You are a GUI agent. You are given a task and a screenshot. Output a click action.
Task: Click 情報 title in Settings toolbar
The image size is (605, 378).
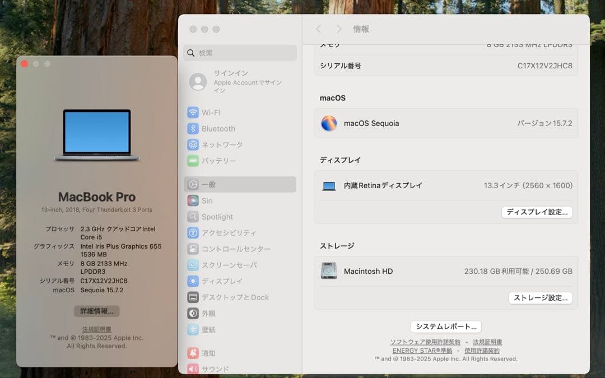pyautogui.click(x=361, y=29)
